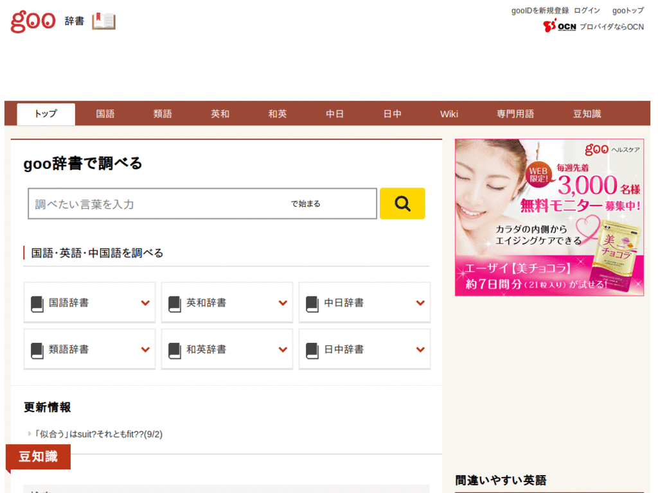
Task: Open the gooIDを新規登録 link
Action: (540, 10)
